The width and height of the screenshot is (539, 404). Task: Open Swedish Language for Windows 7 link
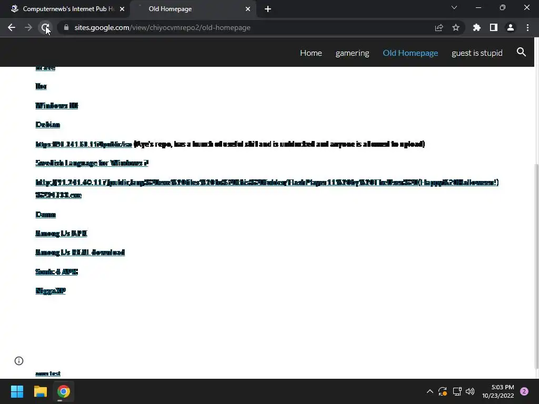point(92,163)
